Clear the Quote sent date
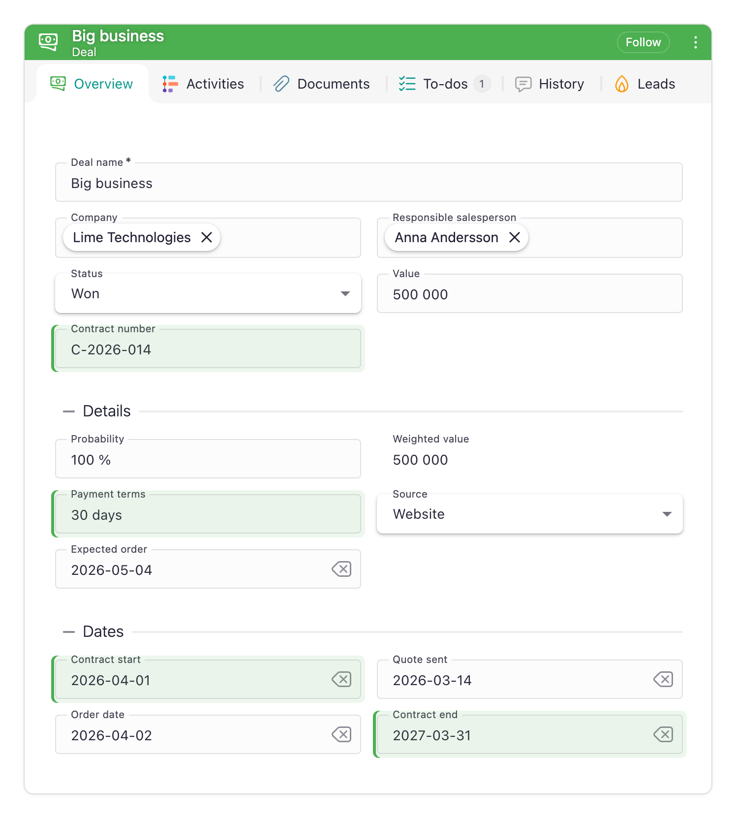Viewport: 736px width, 818px height. 663,679
